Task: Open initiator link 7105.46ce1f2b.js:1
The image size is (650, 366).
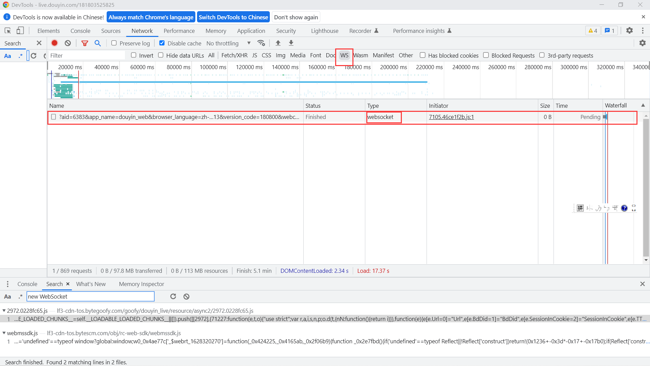Action: (x=451, y=117)
